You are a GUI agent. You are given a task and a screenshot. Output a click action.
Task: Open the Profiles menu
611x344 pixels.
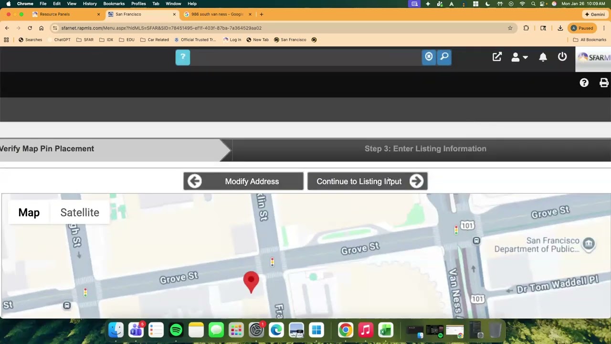click(138, 4)
